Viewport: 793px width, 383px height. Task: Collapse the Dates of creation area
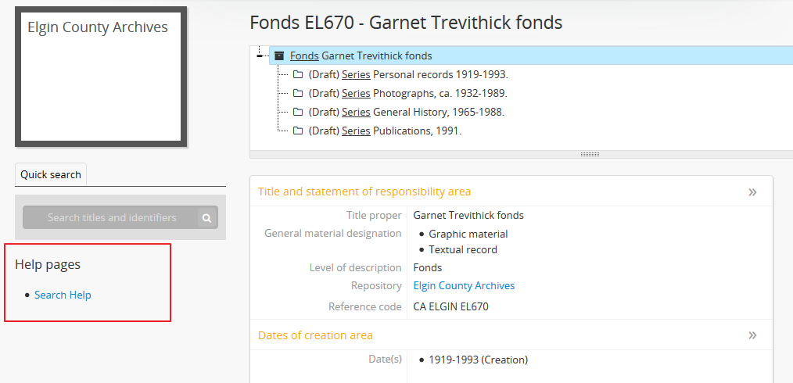click(x=752, y=335)
